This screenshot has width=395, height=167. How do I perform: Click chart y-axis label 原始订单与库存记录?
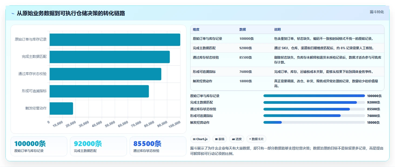[x=31, y=39]
